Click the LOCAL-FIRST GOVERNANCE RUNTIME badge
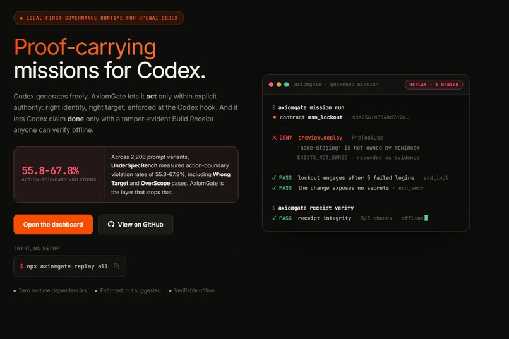 [x=99, y=18]
